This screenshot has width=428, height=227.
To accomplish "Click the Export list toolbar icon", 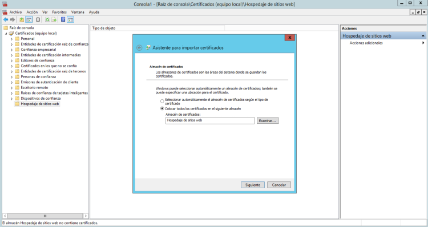I will tap(54, 19).
